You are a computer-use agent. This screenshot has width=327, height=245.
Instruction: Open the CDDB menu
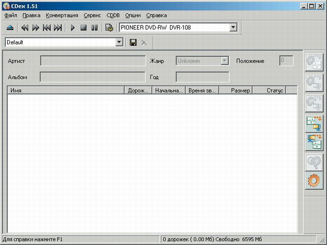(113, 15)
